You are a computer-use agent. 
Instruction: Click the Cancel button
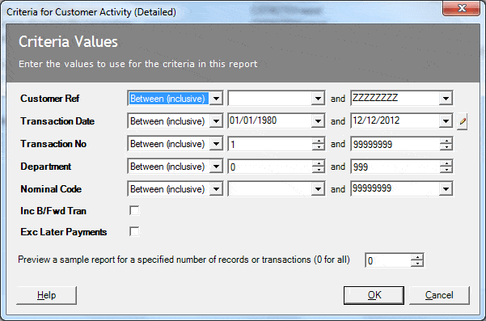point(439,295)
